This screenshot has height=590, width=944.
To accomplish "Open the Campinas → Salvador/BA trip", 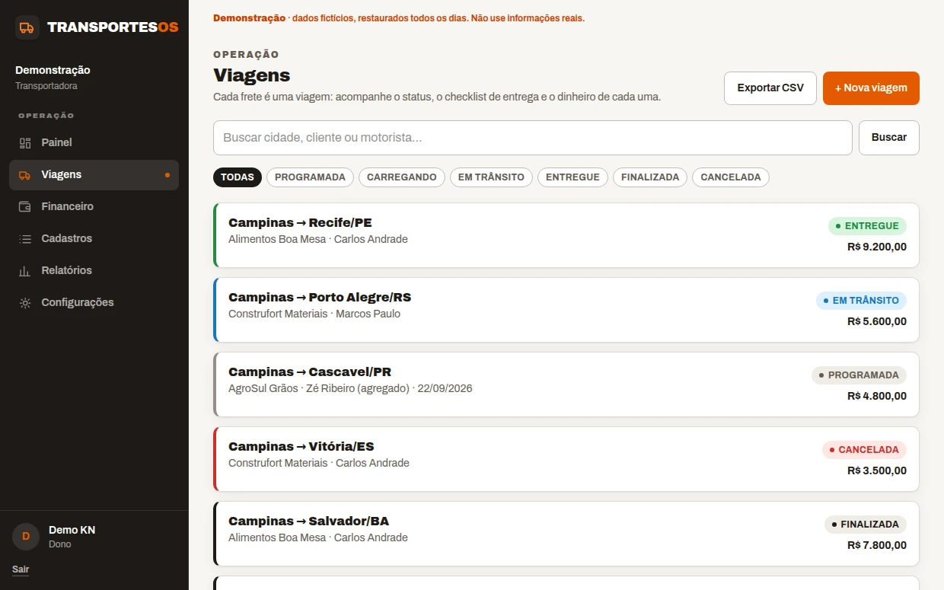I will pyautogui.click(x=566, y=534).
